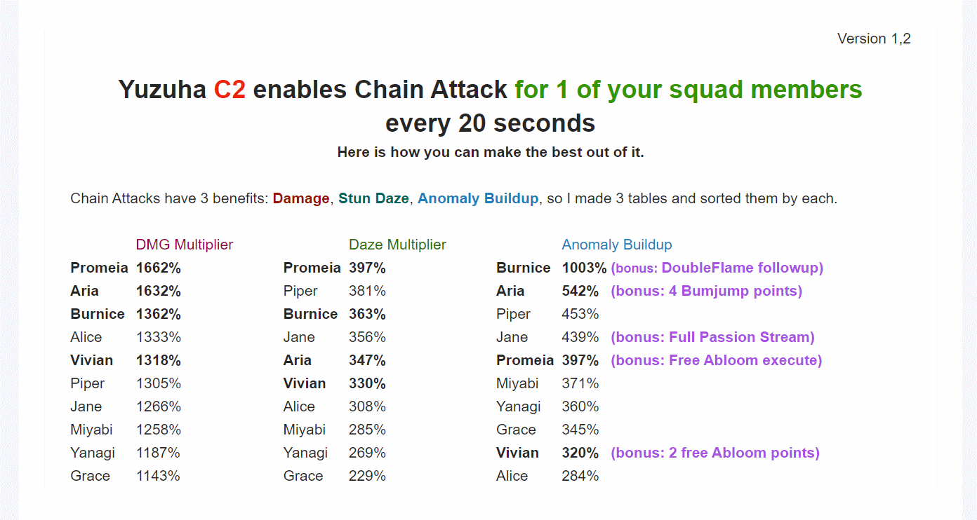
Task: Click the Damage keyword in description
Action: point(301,198)
